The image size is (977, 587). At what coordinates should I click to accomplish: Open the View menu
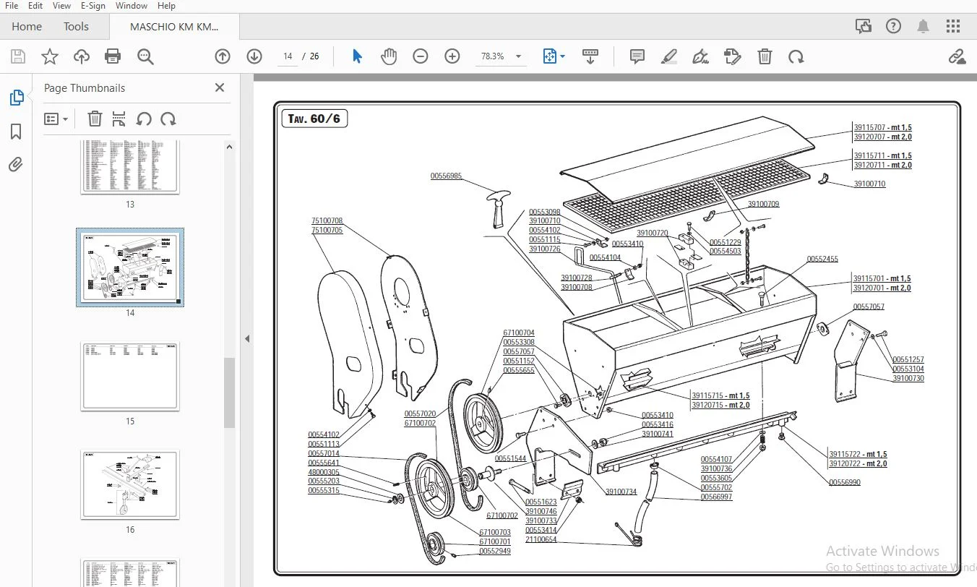(x=61, y=6)
